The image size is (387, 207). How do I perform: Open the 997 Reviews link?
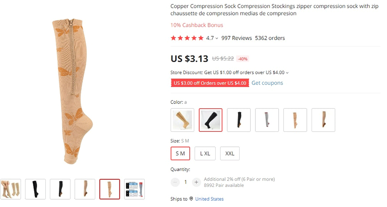tap(236, 38)
